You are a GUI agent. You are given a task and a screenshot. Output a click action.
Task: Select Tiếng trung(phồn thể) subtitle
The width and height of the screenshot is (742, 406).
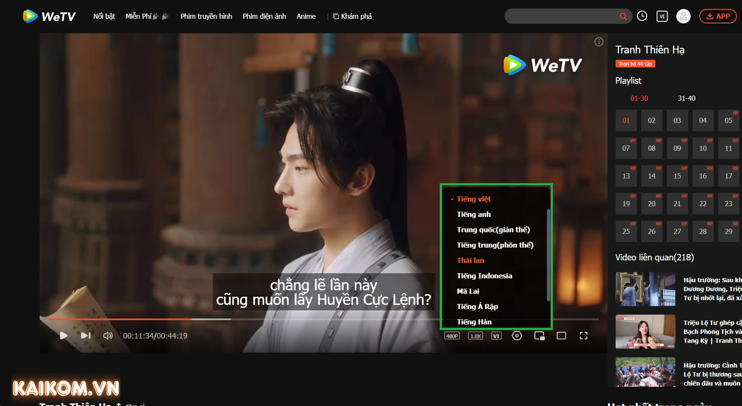[x=495, y=245]
